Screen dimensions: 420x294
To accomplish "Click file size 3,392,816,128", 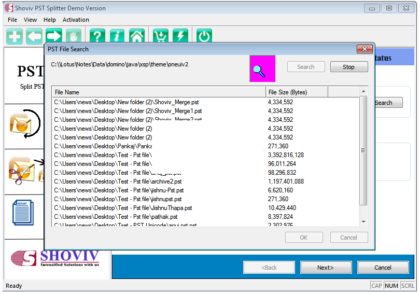I will tap(286, 155).
